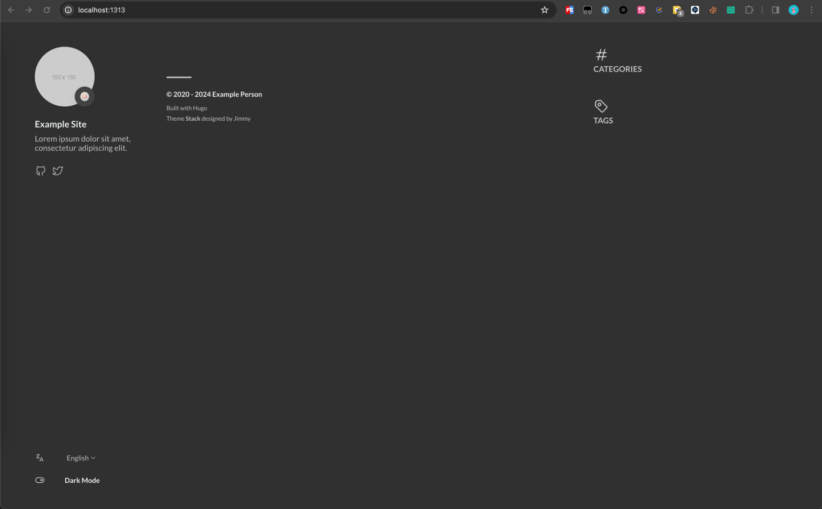Click the hash icon above Categories

tap(601, 54)
